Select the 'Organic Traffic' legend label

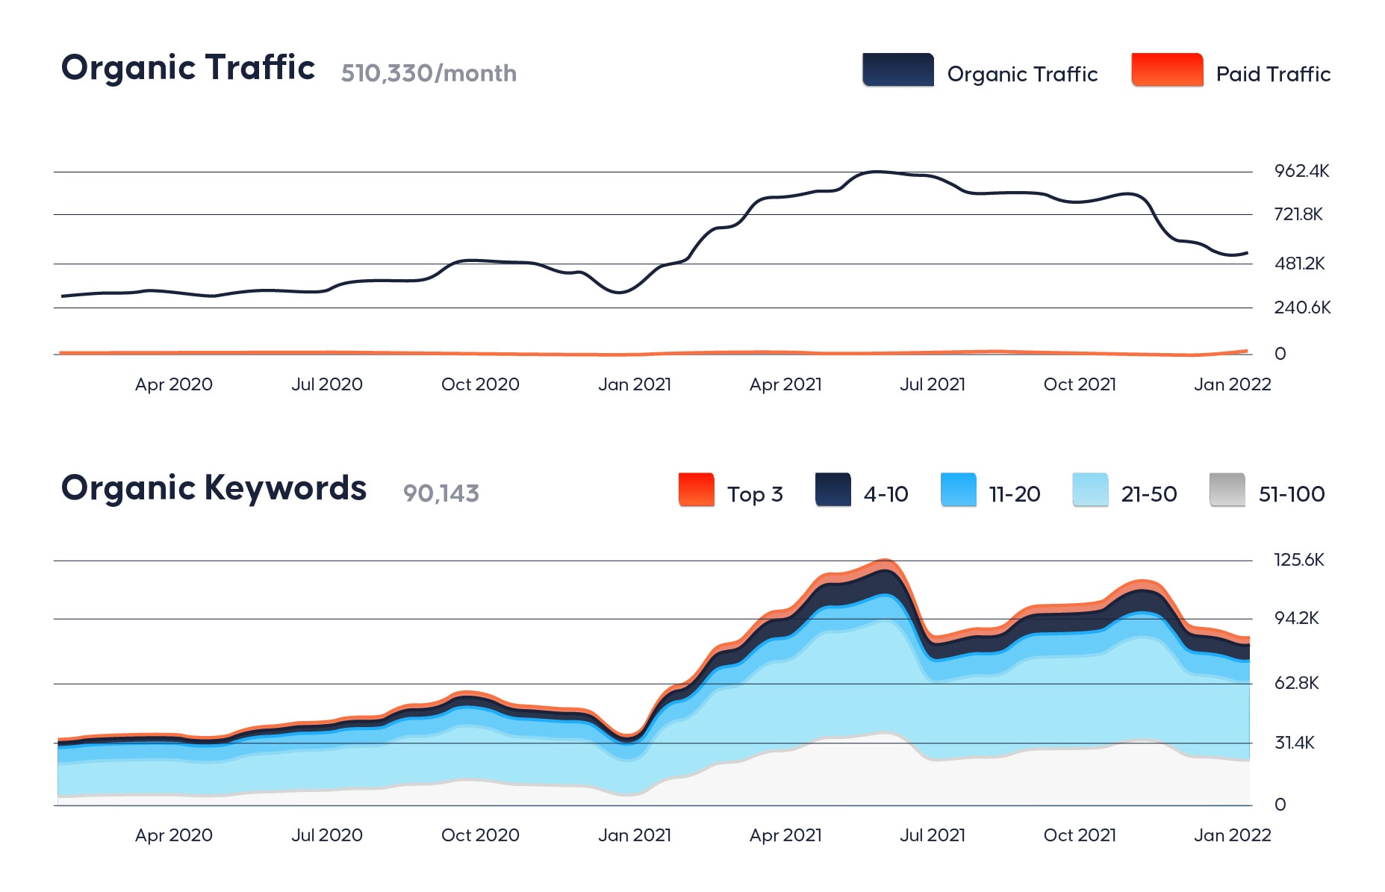[1022, 74]
